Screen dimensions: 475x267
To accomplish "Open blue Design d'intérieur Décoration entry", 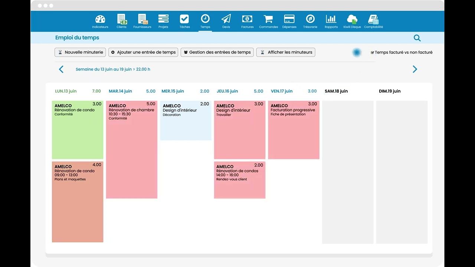I will [186, 121].
